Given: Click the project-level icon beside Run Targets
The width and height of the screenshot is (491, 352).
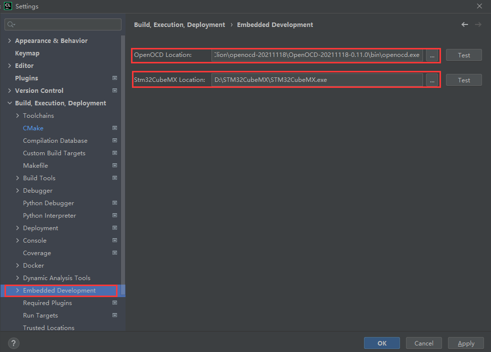Looking at the screenshot, I should (114, 315).
